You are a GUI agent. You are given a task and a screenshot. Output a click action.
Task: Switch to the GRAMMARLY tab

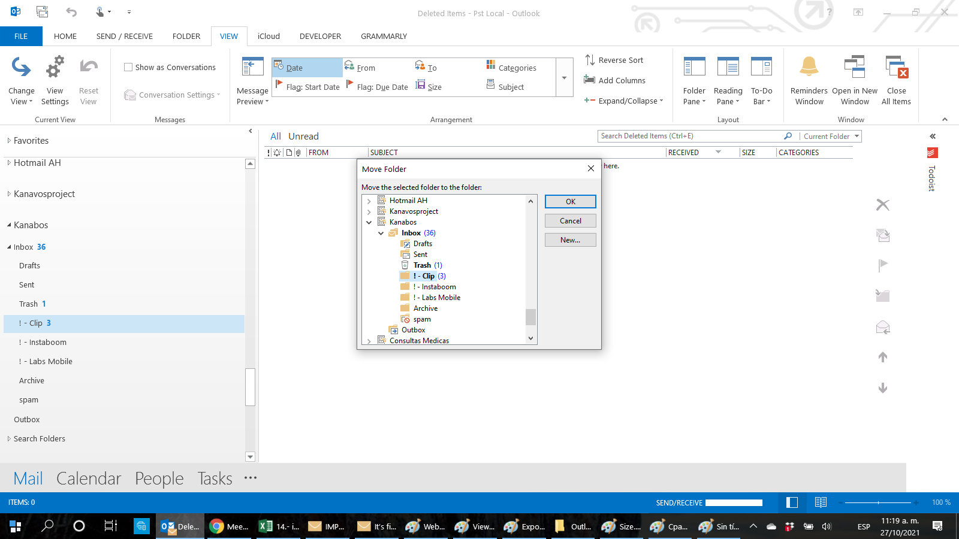(x=384, y=36)
